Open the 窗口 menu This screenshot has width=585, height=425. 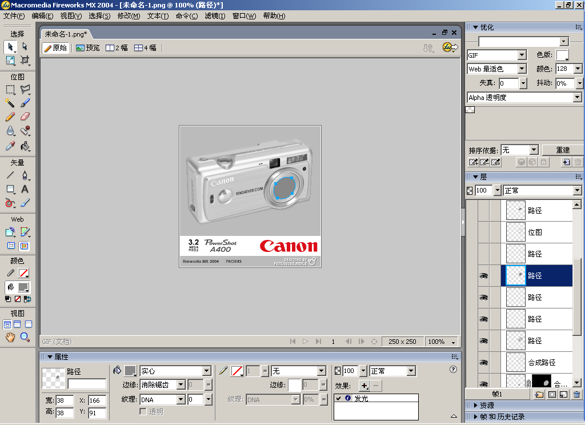tap(244, 16)
